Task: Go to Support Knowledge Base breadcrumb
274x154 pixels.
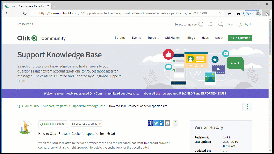Action: coord(88,106)
